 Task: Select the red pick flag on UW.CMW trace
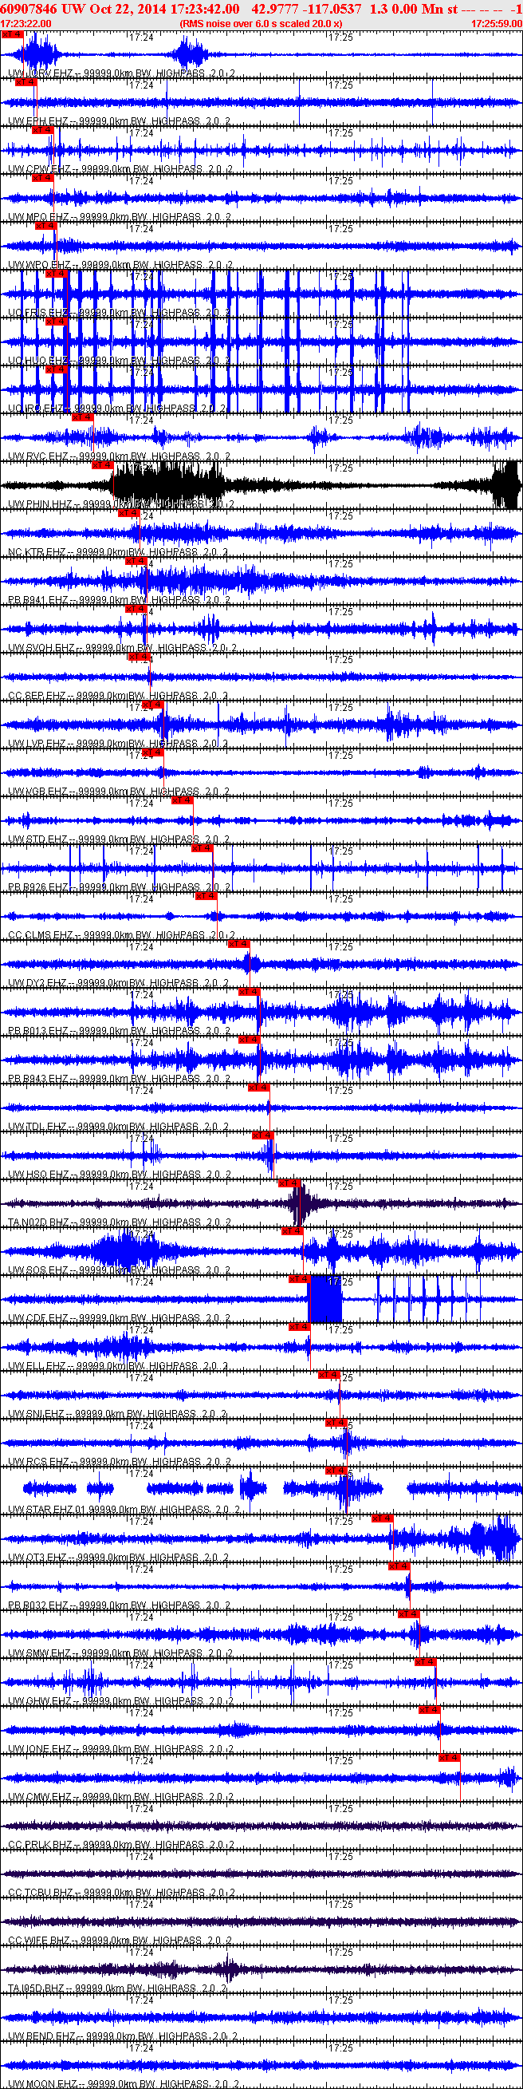pyautogui.click(x=449, y=1758)
